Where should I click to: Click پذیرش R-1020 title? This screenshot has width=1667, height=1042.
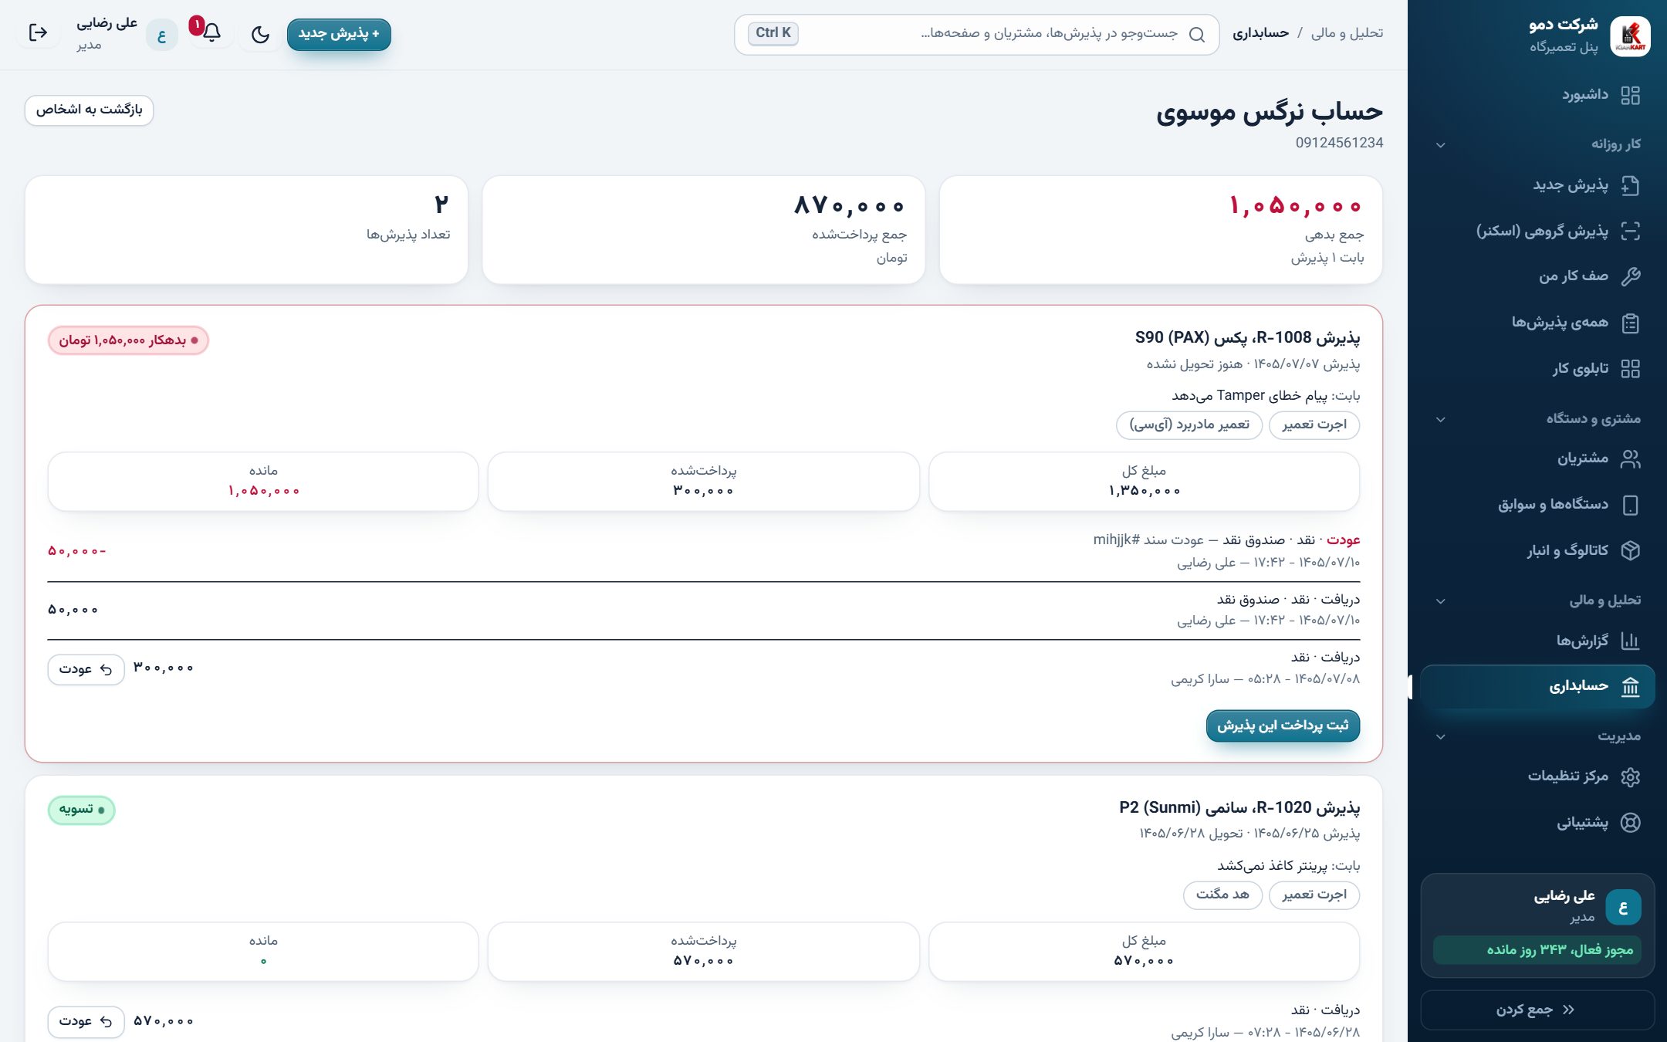(1239, 807)
